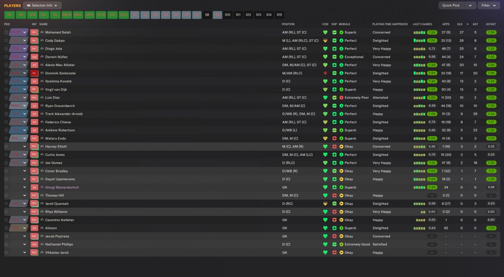This screenshot has height=277, width=504.
Task: Click Virgil van Dijk's 7.28 average rating
Action: (x=491, y=89)
